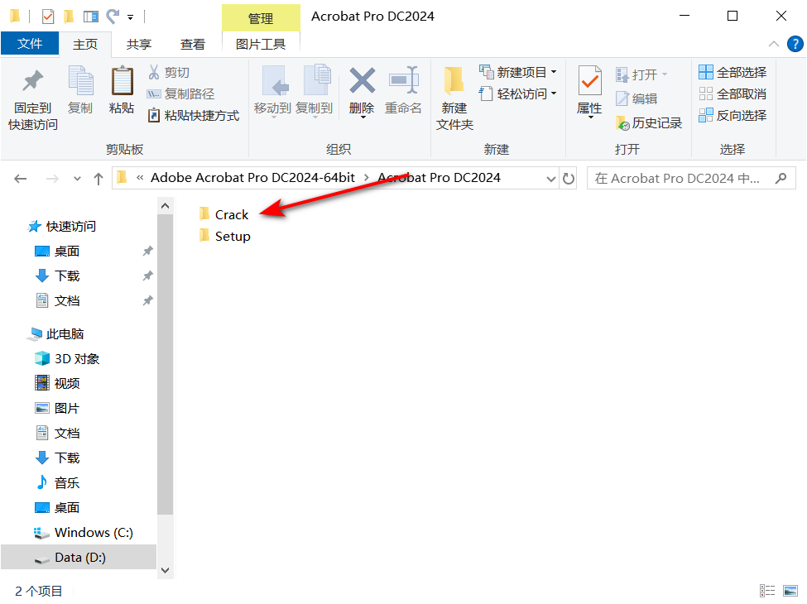This screenshot has width=807, height=604.
Task: Switch to the View (查看) tab
Action: pyautogui.click(x=193, y=44)
